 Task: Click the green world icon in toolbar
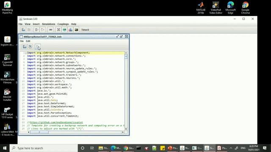[64, 30]
